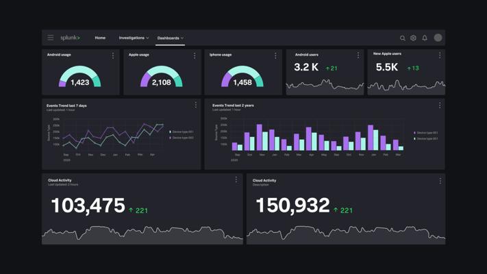Open Android users panel kebab menu
The width and height of the screenshot is (487, 274).
358,55
